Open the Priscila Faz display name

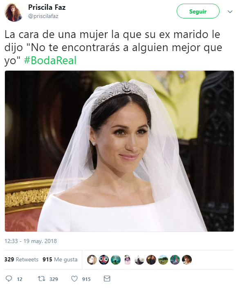tap(47, 7)
